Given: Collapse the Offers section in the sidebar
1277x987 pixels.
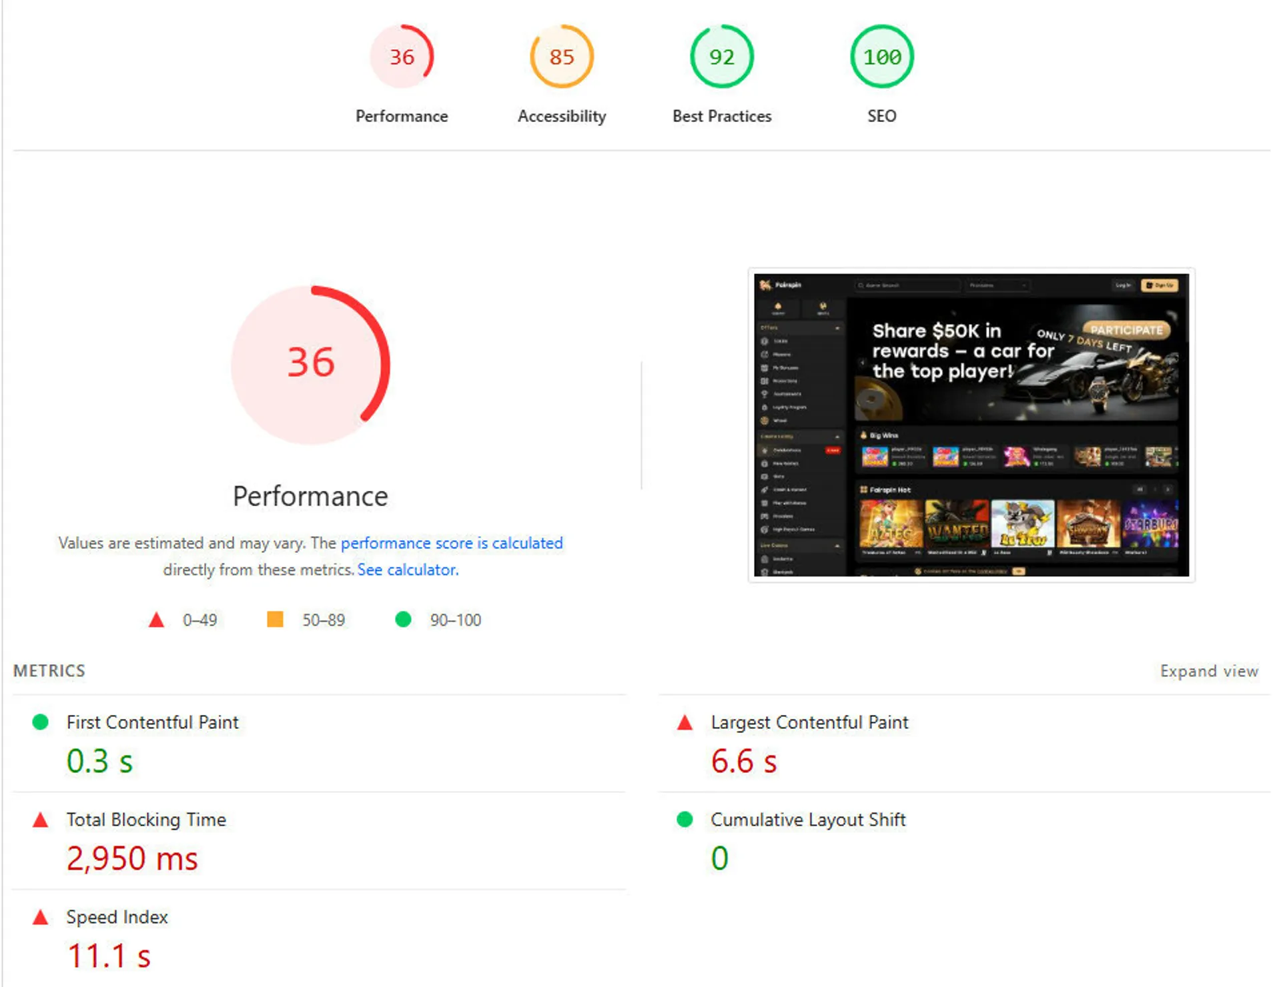Looking at the screenshot, I should [x=837, y=327].
